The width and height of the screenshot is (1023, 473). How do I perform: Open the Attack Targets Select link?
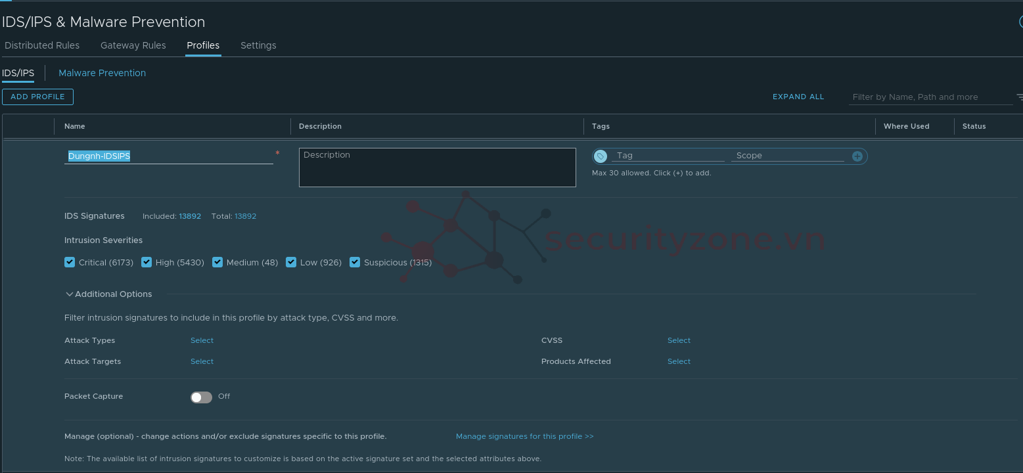tap(202, 361)
